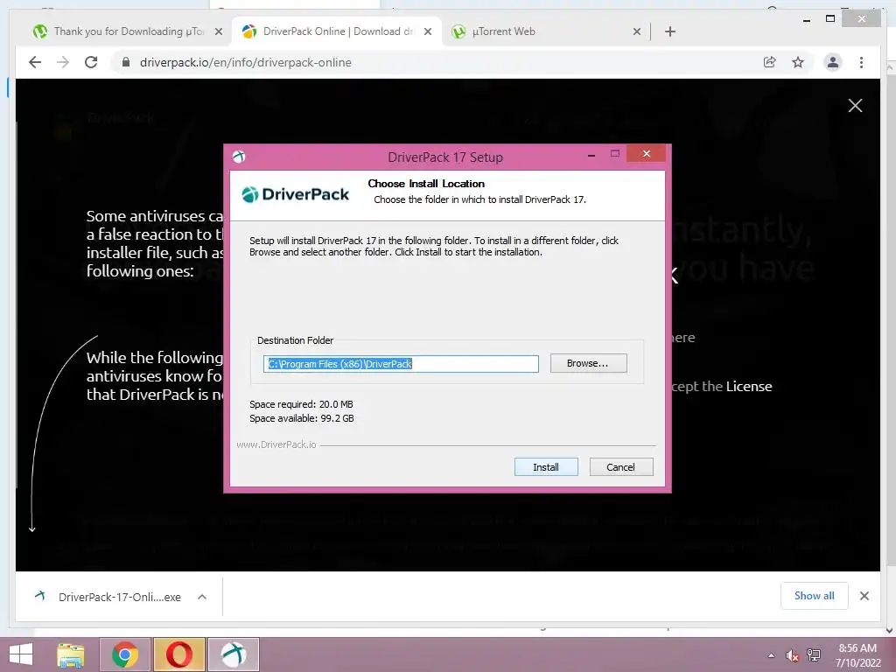Click the Destination Folder path field
Screen dimensions: 896x672
[x=401, y=364]
